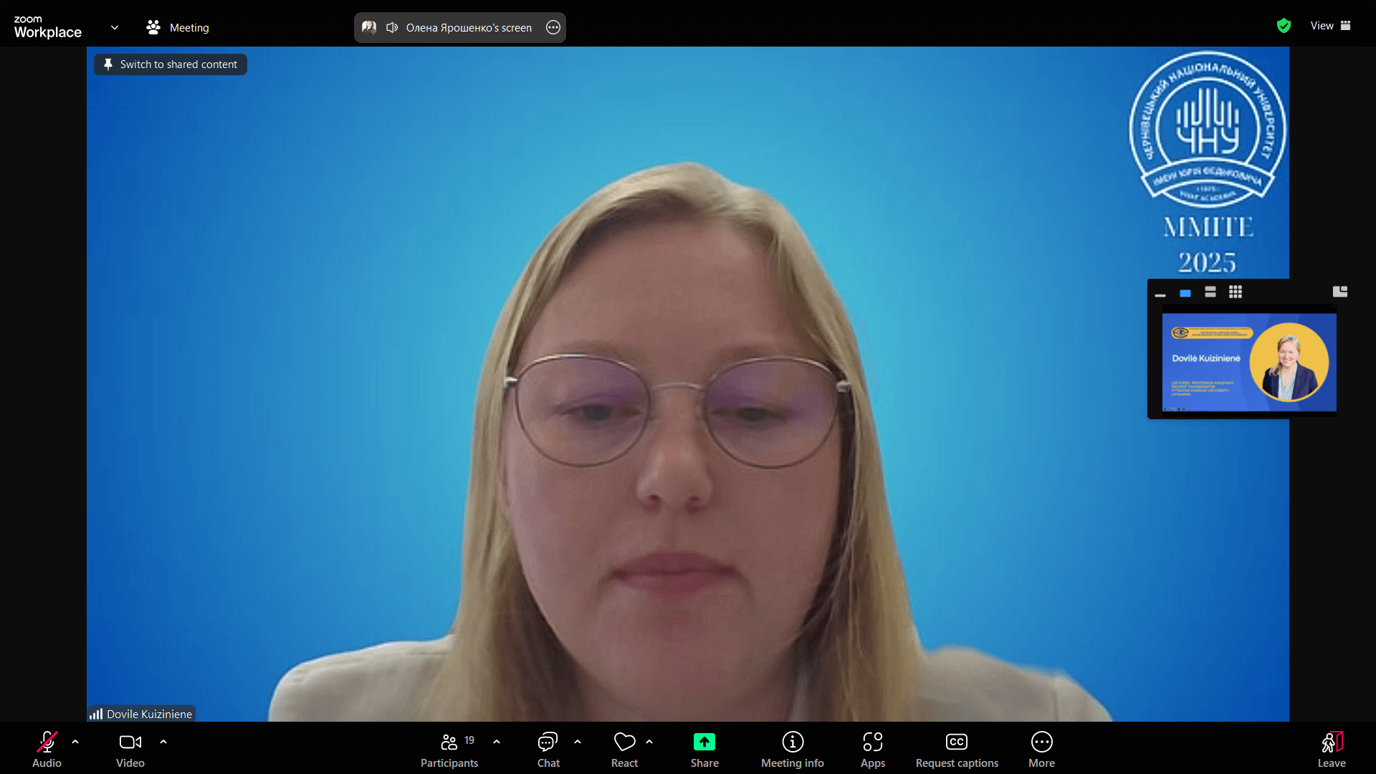The image size is (1376, 774).
Task: Expand chat options arrow
Action: tap(578, 742)
